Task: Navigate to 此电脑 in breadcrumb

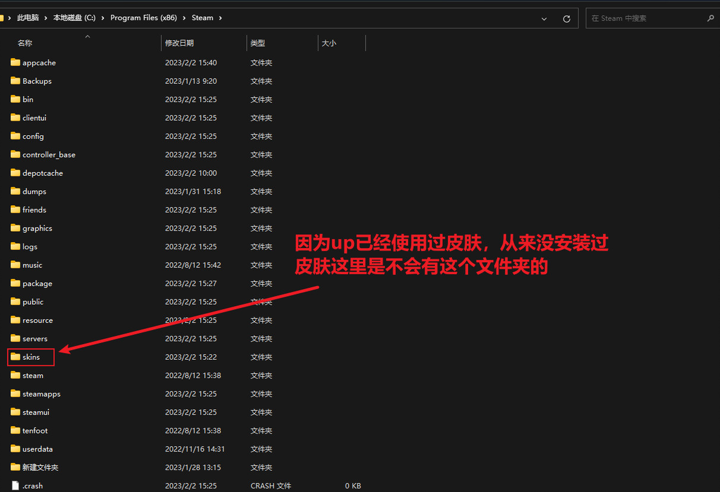Action: click(28, 18)
